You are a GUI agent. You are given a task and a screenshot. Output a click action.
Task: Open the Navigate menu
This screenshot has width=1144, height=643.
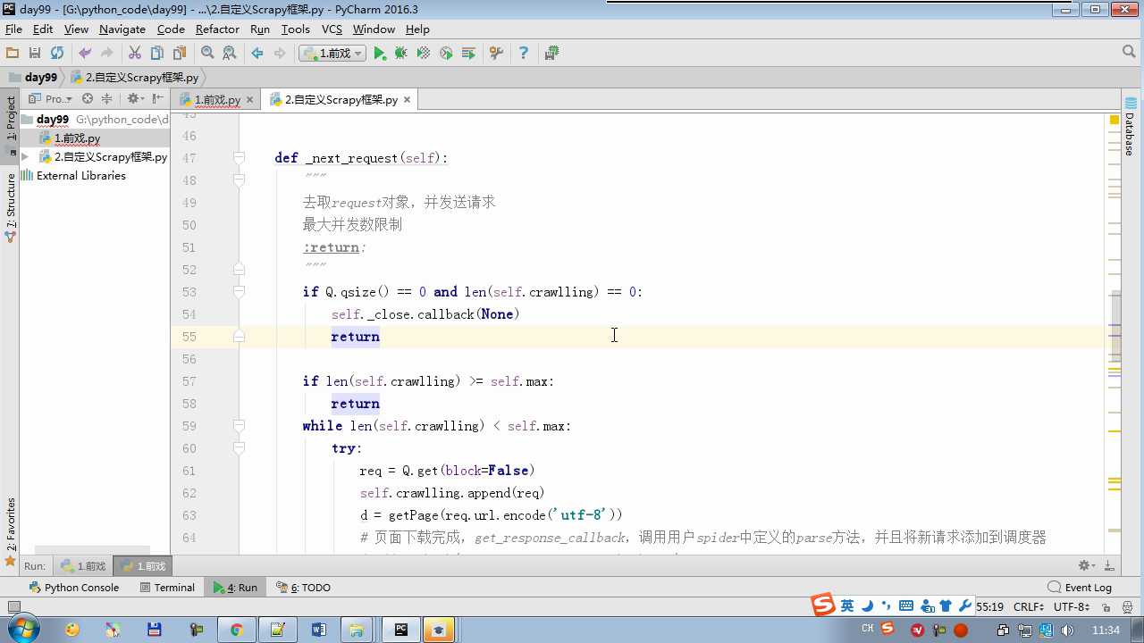click(x=122, y=29)
